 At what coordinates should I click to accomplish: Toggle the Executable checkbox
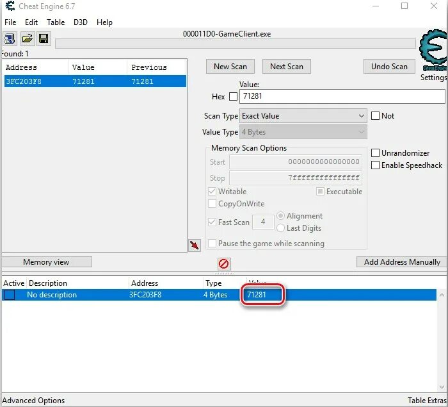click(x=320, y=191)
